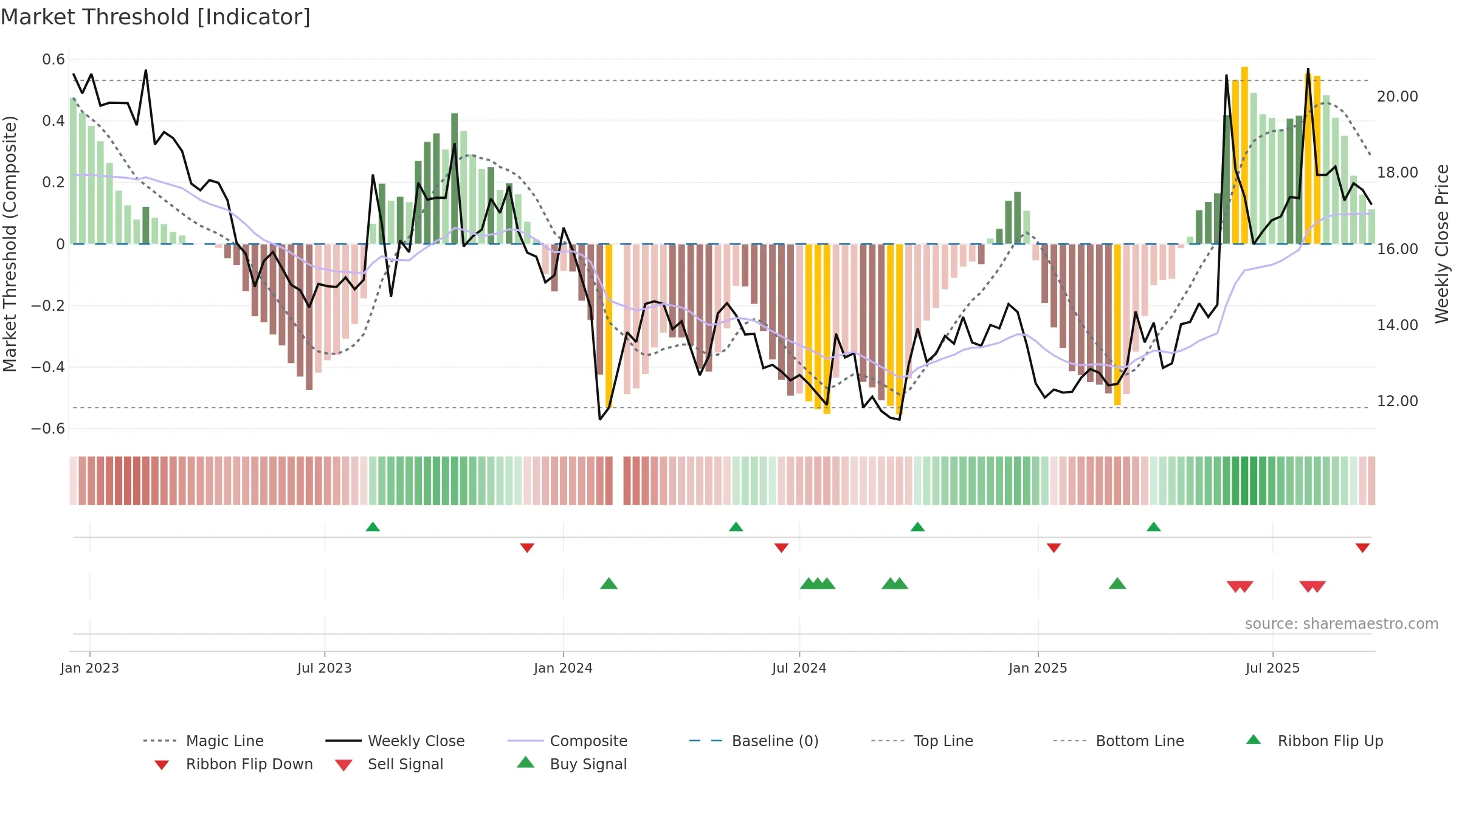
Task: Click the 14.00 price tick on the right axis
Action: coord(1398,325)
